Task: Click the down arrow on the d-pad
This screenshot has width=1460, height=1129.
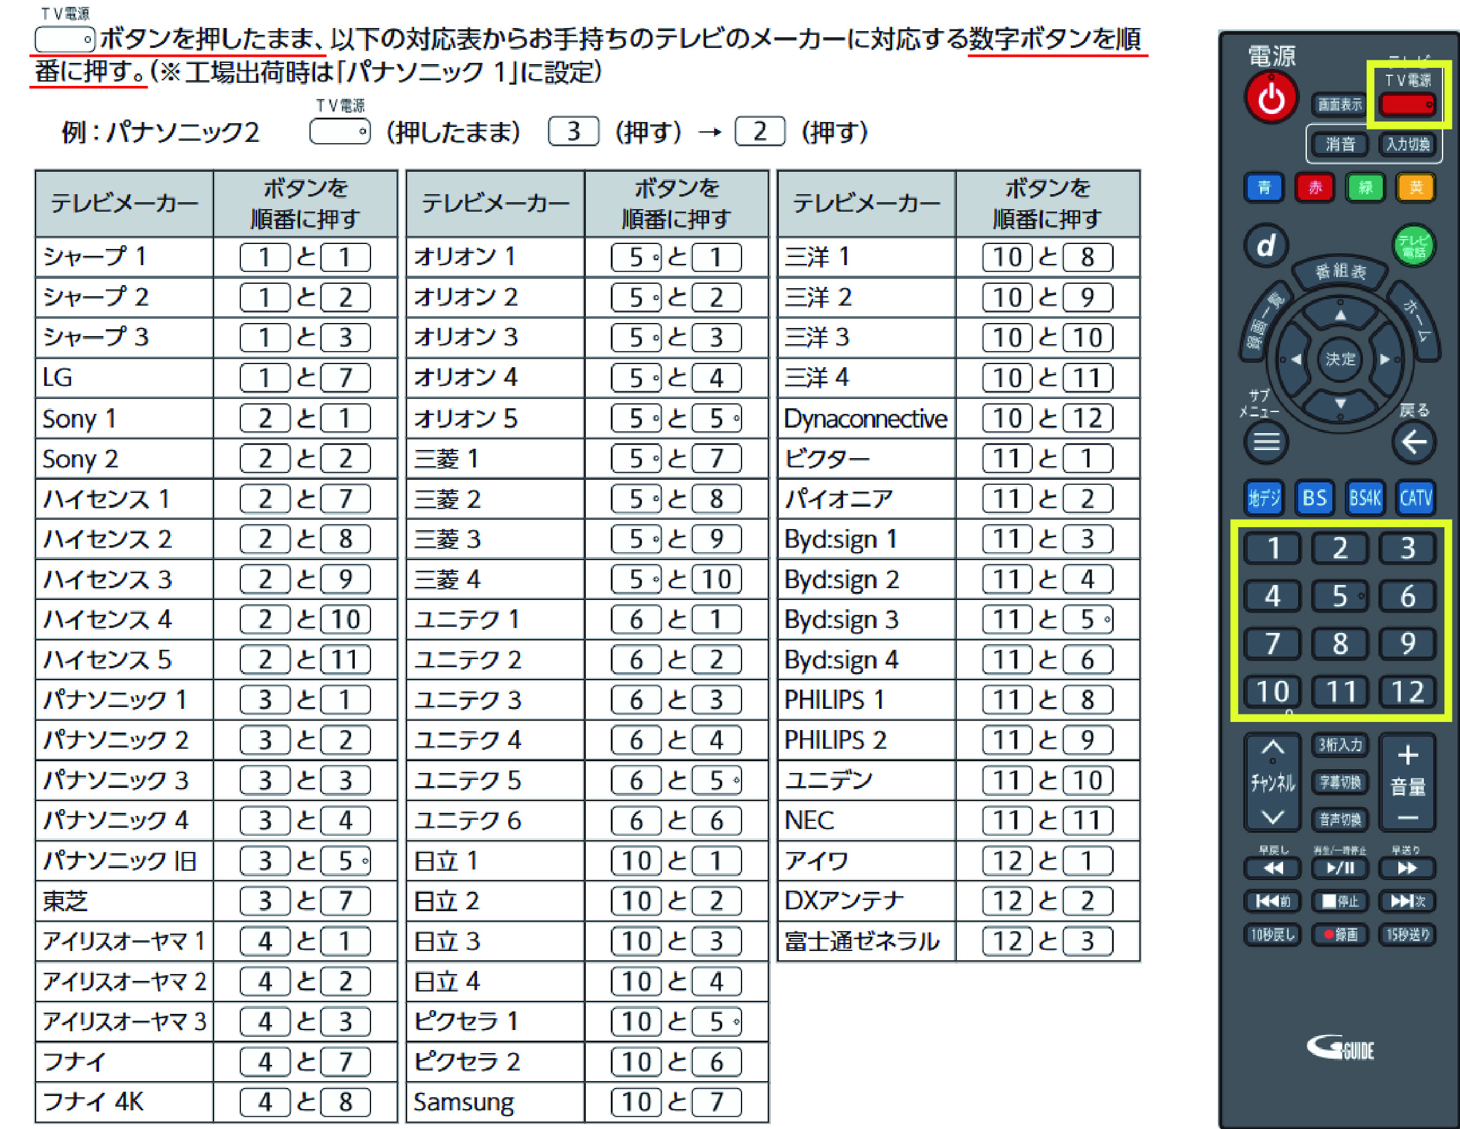Action: click(x=1340, y=404)
